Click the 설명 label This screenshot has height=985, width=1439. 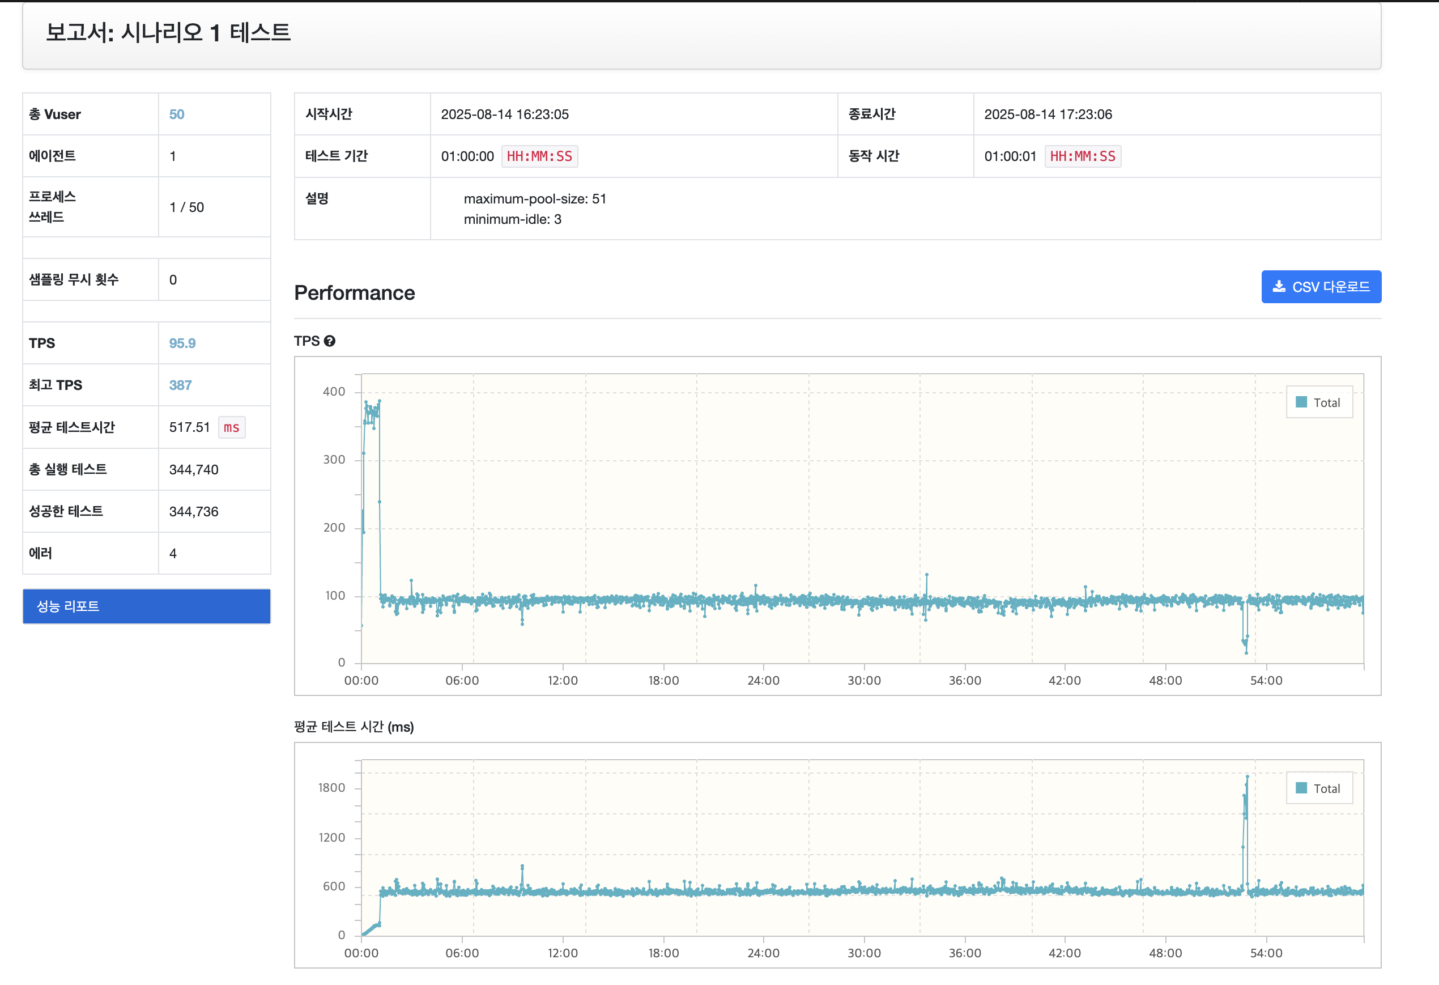(317, 199)
